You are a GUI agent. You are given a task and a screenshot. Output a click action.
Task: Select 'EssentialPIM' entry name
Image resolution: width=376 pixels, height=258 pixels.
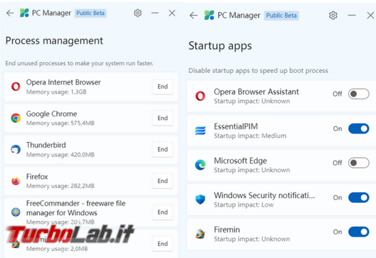tap(235, 126)
